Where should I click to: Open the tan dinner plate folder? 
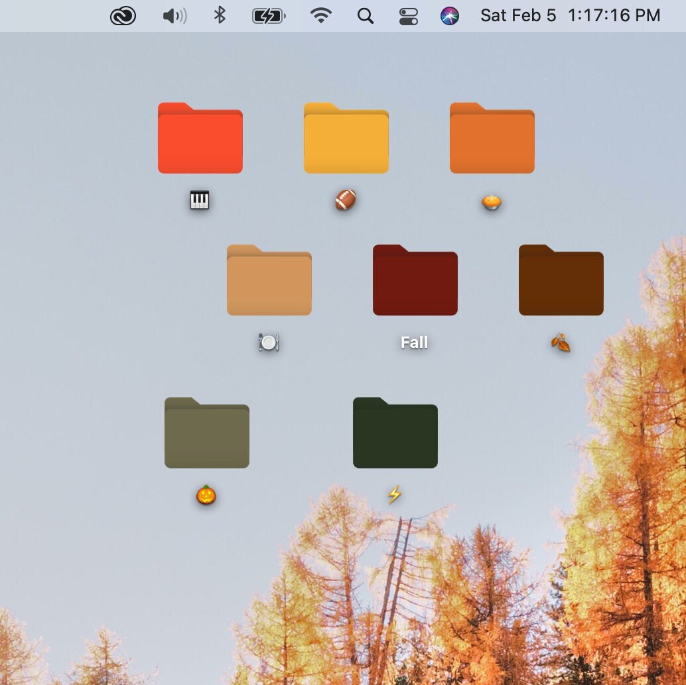269,280
